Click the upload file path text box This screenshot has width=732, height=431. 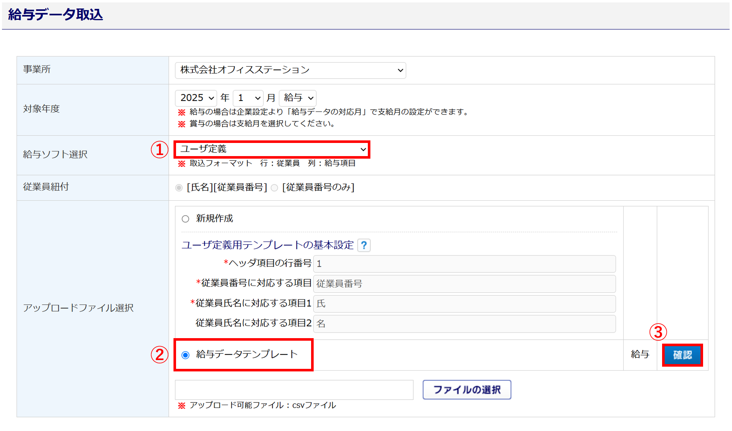[294, 390]
